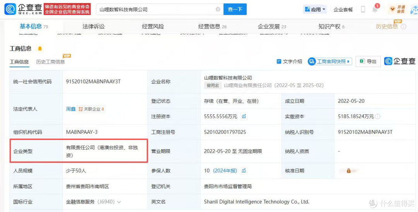Image resolution: width=418 pixels, height=212 pixels.
Task: Switch to 经营风险 tab
Action: coord(153,26)
